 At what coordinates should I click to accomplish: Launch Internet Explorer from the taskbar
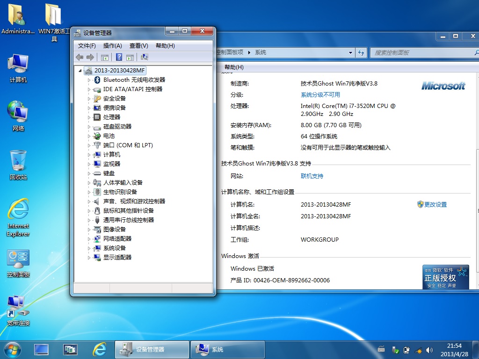tap(100, 350)
